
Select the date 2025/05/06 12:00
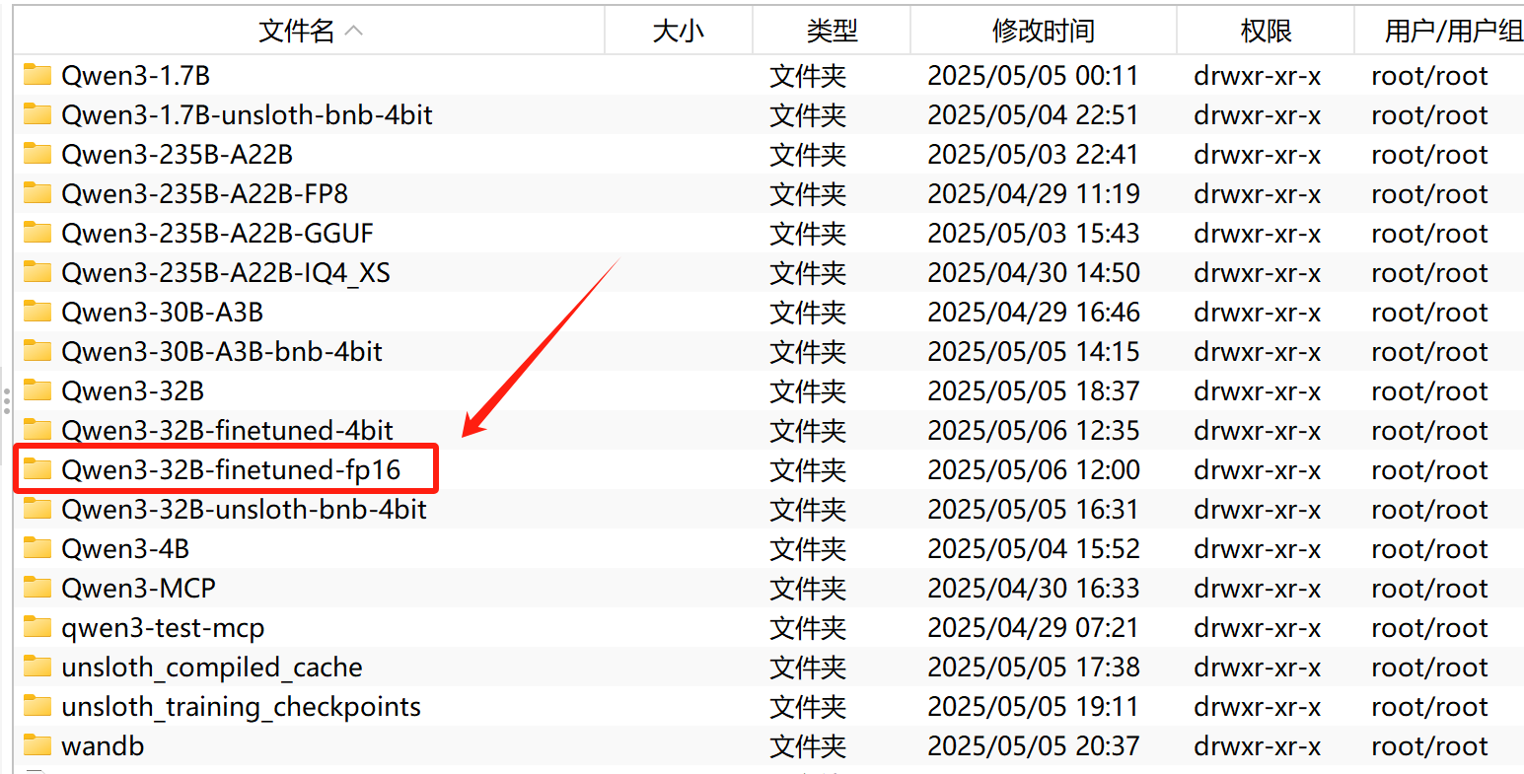coord(1034,470)
